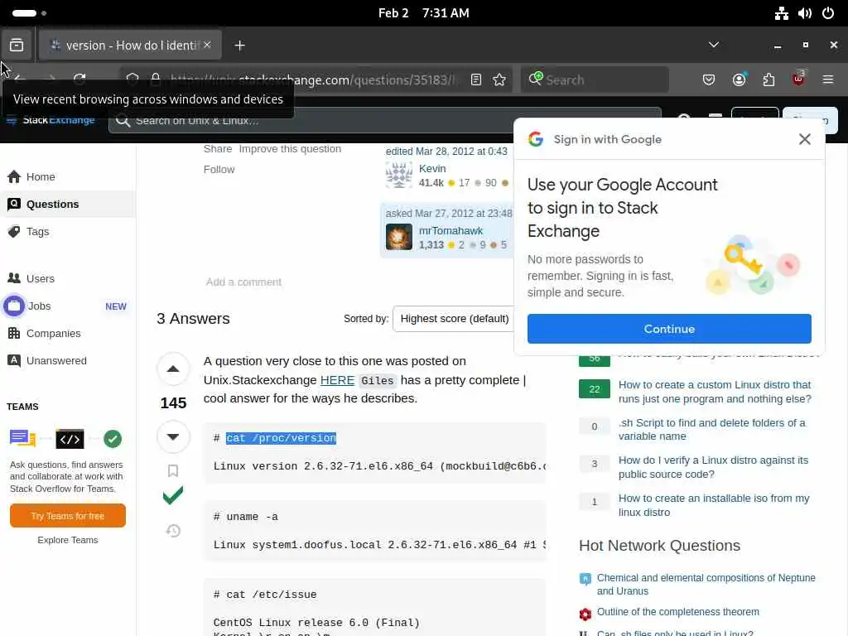Open Kevin's user profile
This screenshot has height=636, width=848.
(x=432, y=169)
